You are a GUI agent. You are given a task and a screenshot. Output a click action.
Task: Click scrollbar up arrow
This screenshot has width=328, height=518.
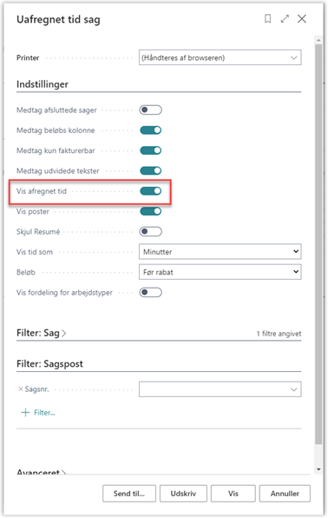[318, 40]
